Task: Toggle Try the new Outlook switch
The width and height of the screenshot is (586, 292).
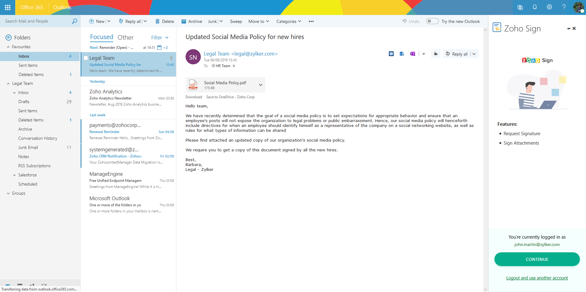Action: (x=432, y=21)
